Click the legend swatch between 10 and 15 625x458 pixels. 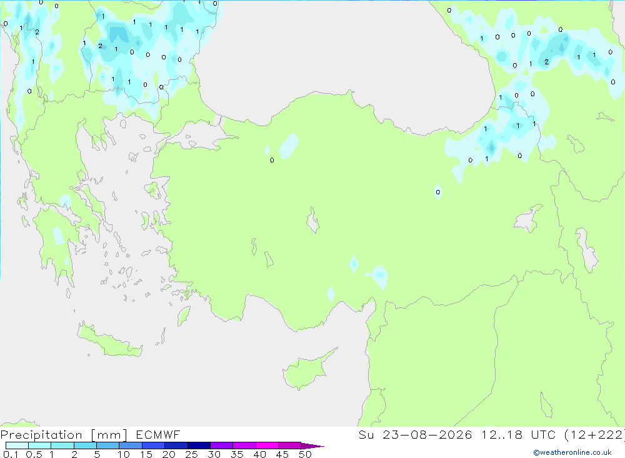[x=131, y=446]
